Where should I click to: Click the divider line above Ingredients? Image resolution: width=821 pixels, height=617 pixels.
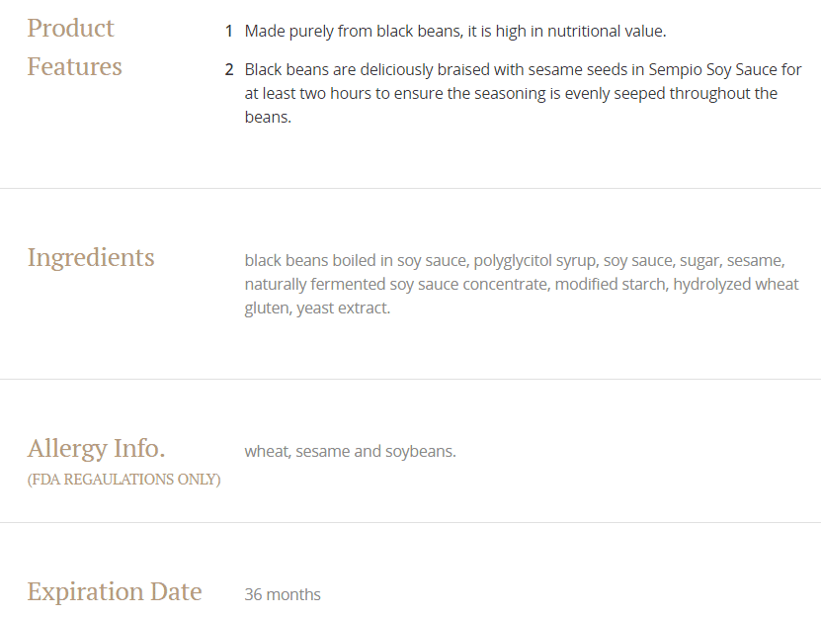[410, 188]
